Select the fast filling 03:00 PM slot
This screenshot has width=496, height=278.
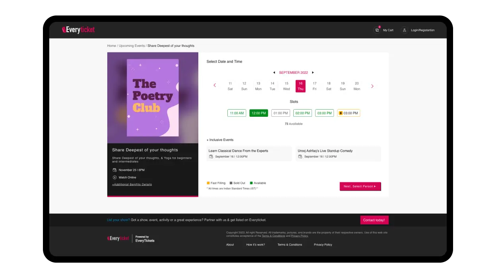pos(349,113)
